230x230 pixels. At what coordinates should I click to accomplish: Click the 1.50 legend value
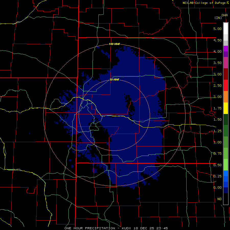click(217, 120)
